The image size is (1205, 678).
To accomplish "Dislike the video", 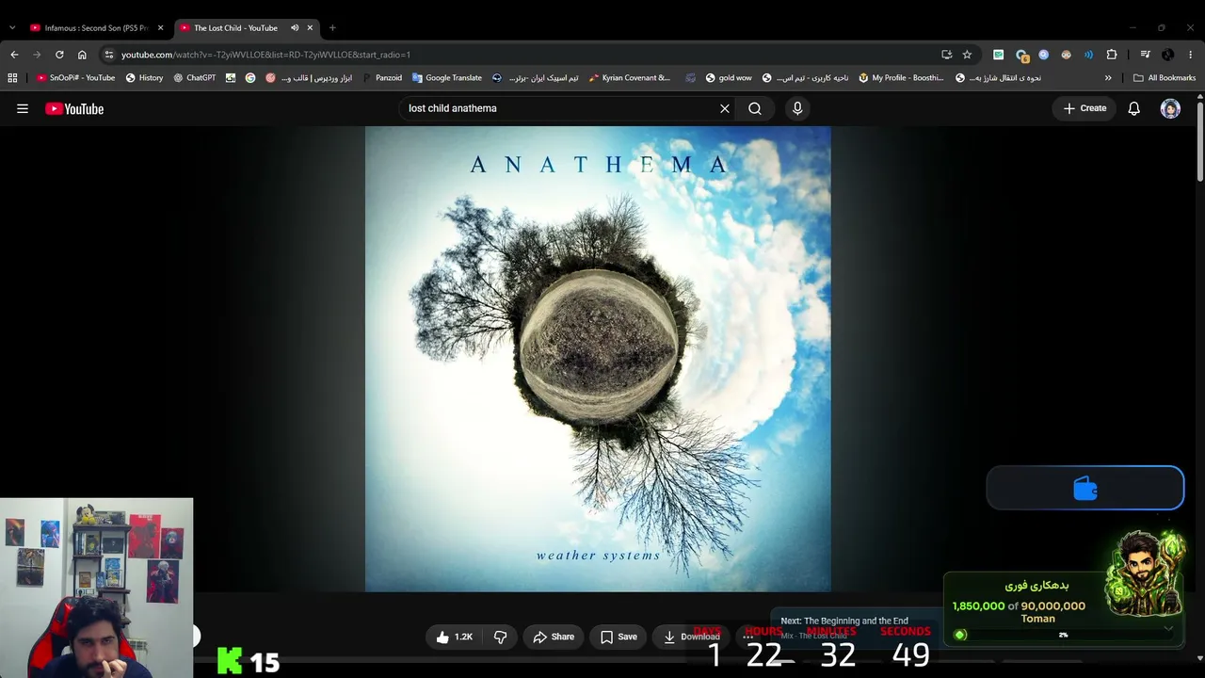I will 500,637.
